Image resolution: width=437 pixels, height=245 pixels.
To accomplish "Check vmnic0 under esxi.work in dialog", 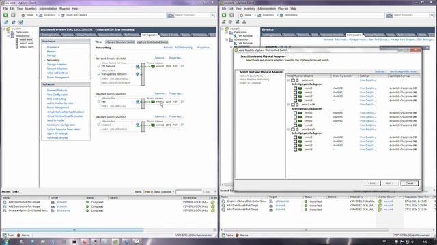I will click(x=295, y=88).
